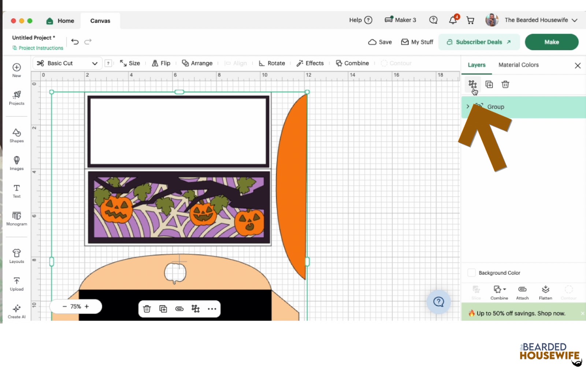Toggle the Background Color checkbox
The image size is (586, 373).
(472, 273)
